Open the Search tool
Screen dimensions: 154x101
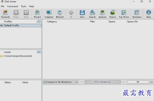pos(92,14)
